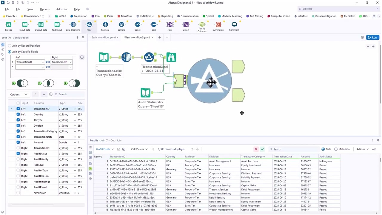
Task: Switch results view to Metadata
Action: pyautogui.click(x=342, y=149)
